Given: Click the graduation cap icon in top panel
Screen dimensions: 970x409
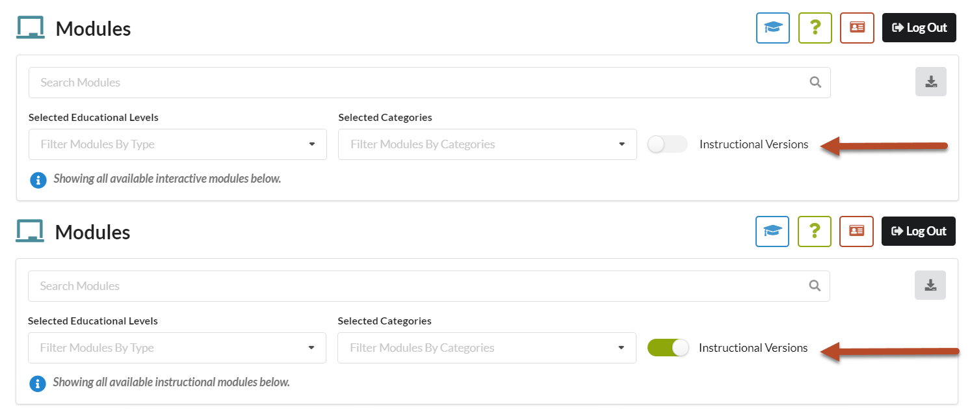Looking at the screenshot, I should [772, 28].
